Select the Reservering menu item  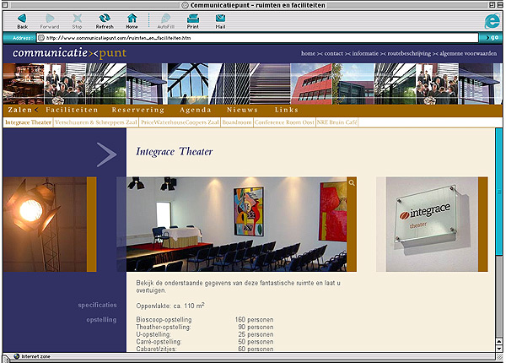(138, 110)
